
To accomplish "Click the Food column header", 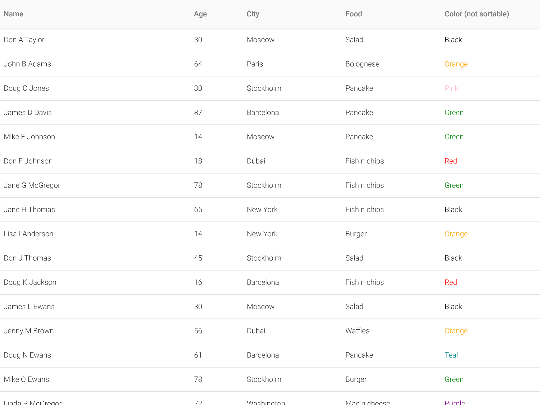I will coord(354,14).
